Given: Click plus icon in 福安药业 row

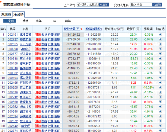Looking at the screenshot, I should [160, 78].
